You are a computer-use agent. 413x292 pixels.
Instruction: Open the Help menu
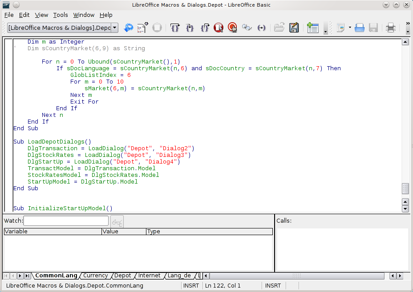(x=106, y=15)
